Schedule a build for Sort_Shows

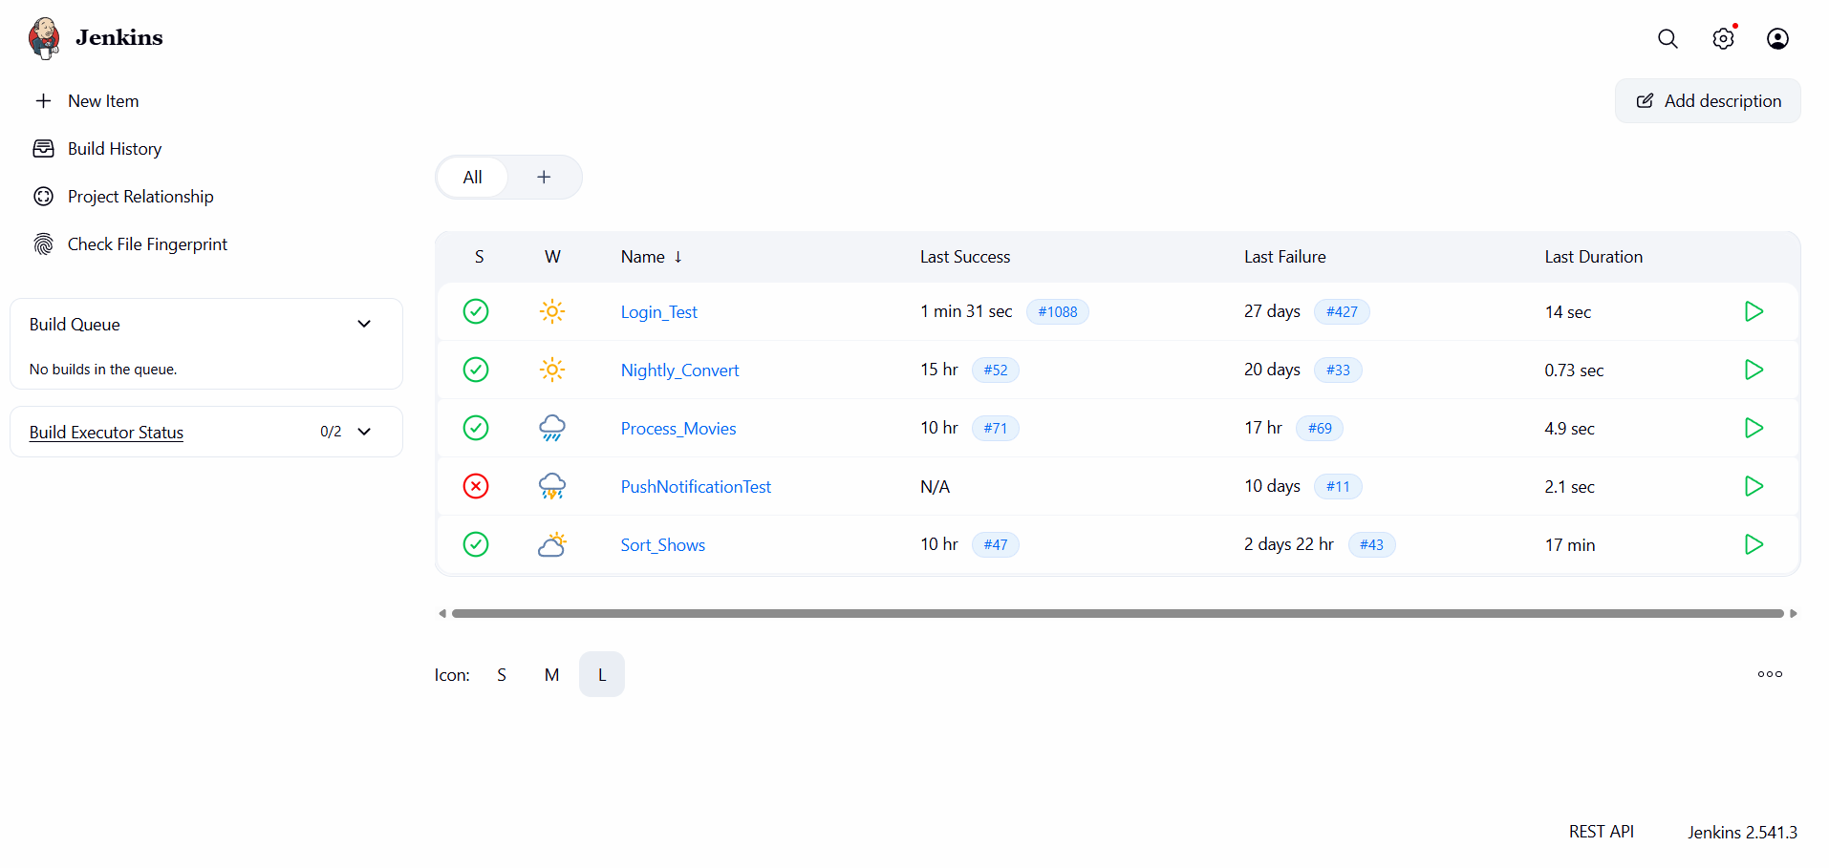tap(1754, 544)
